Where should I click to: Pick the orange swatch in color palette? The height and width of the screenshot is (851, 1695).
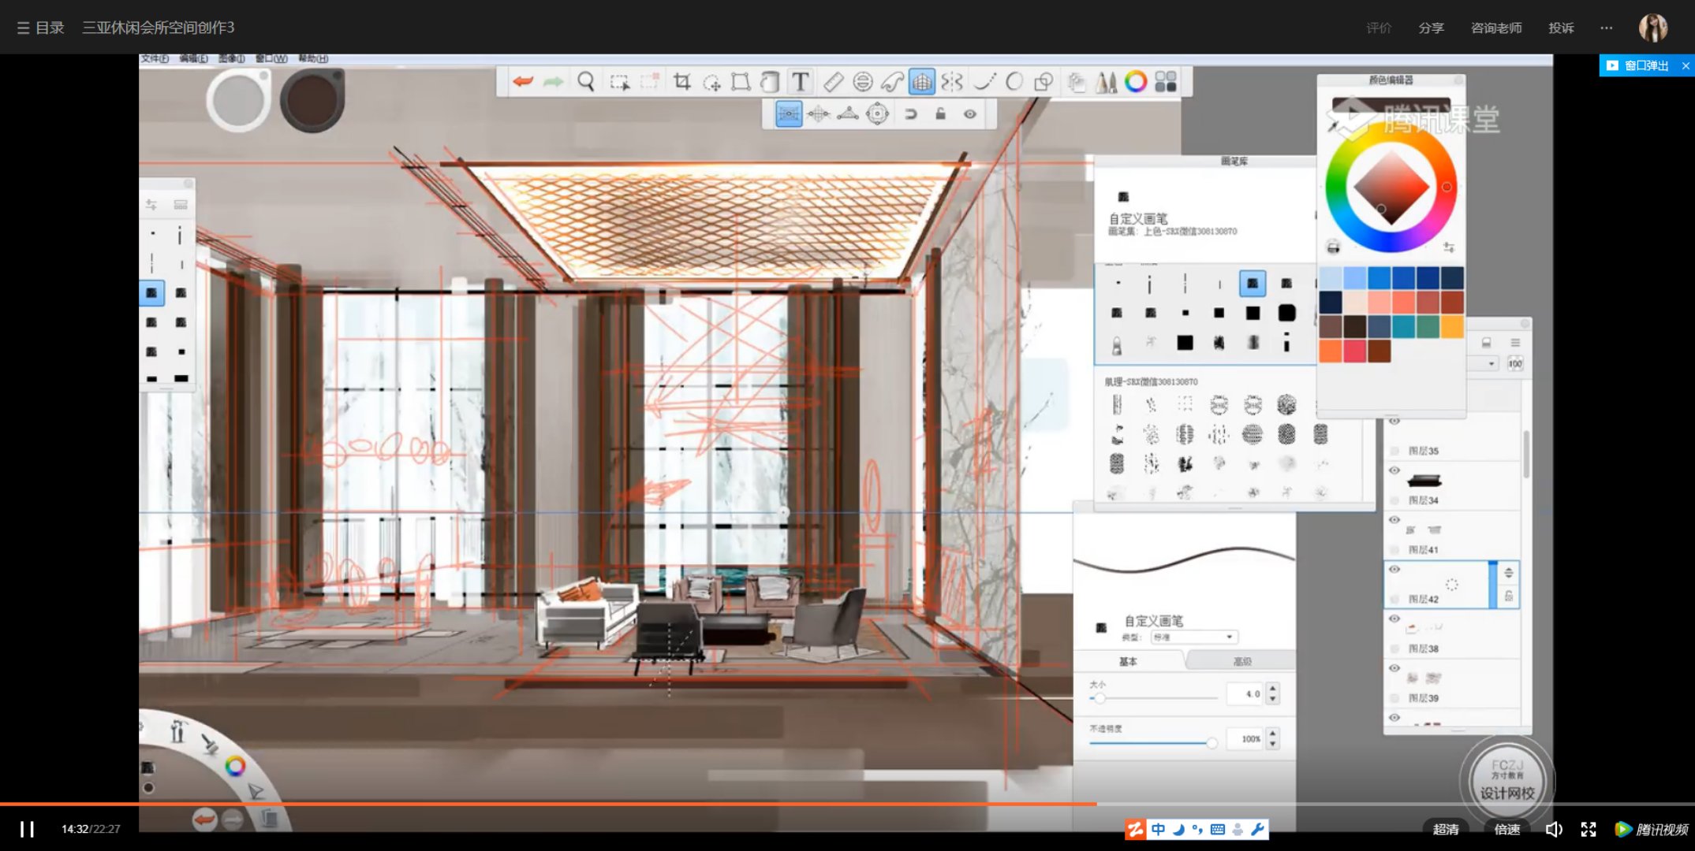(x=1330, y=351)
